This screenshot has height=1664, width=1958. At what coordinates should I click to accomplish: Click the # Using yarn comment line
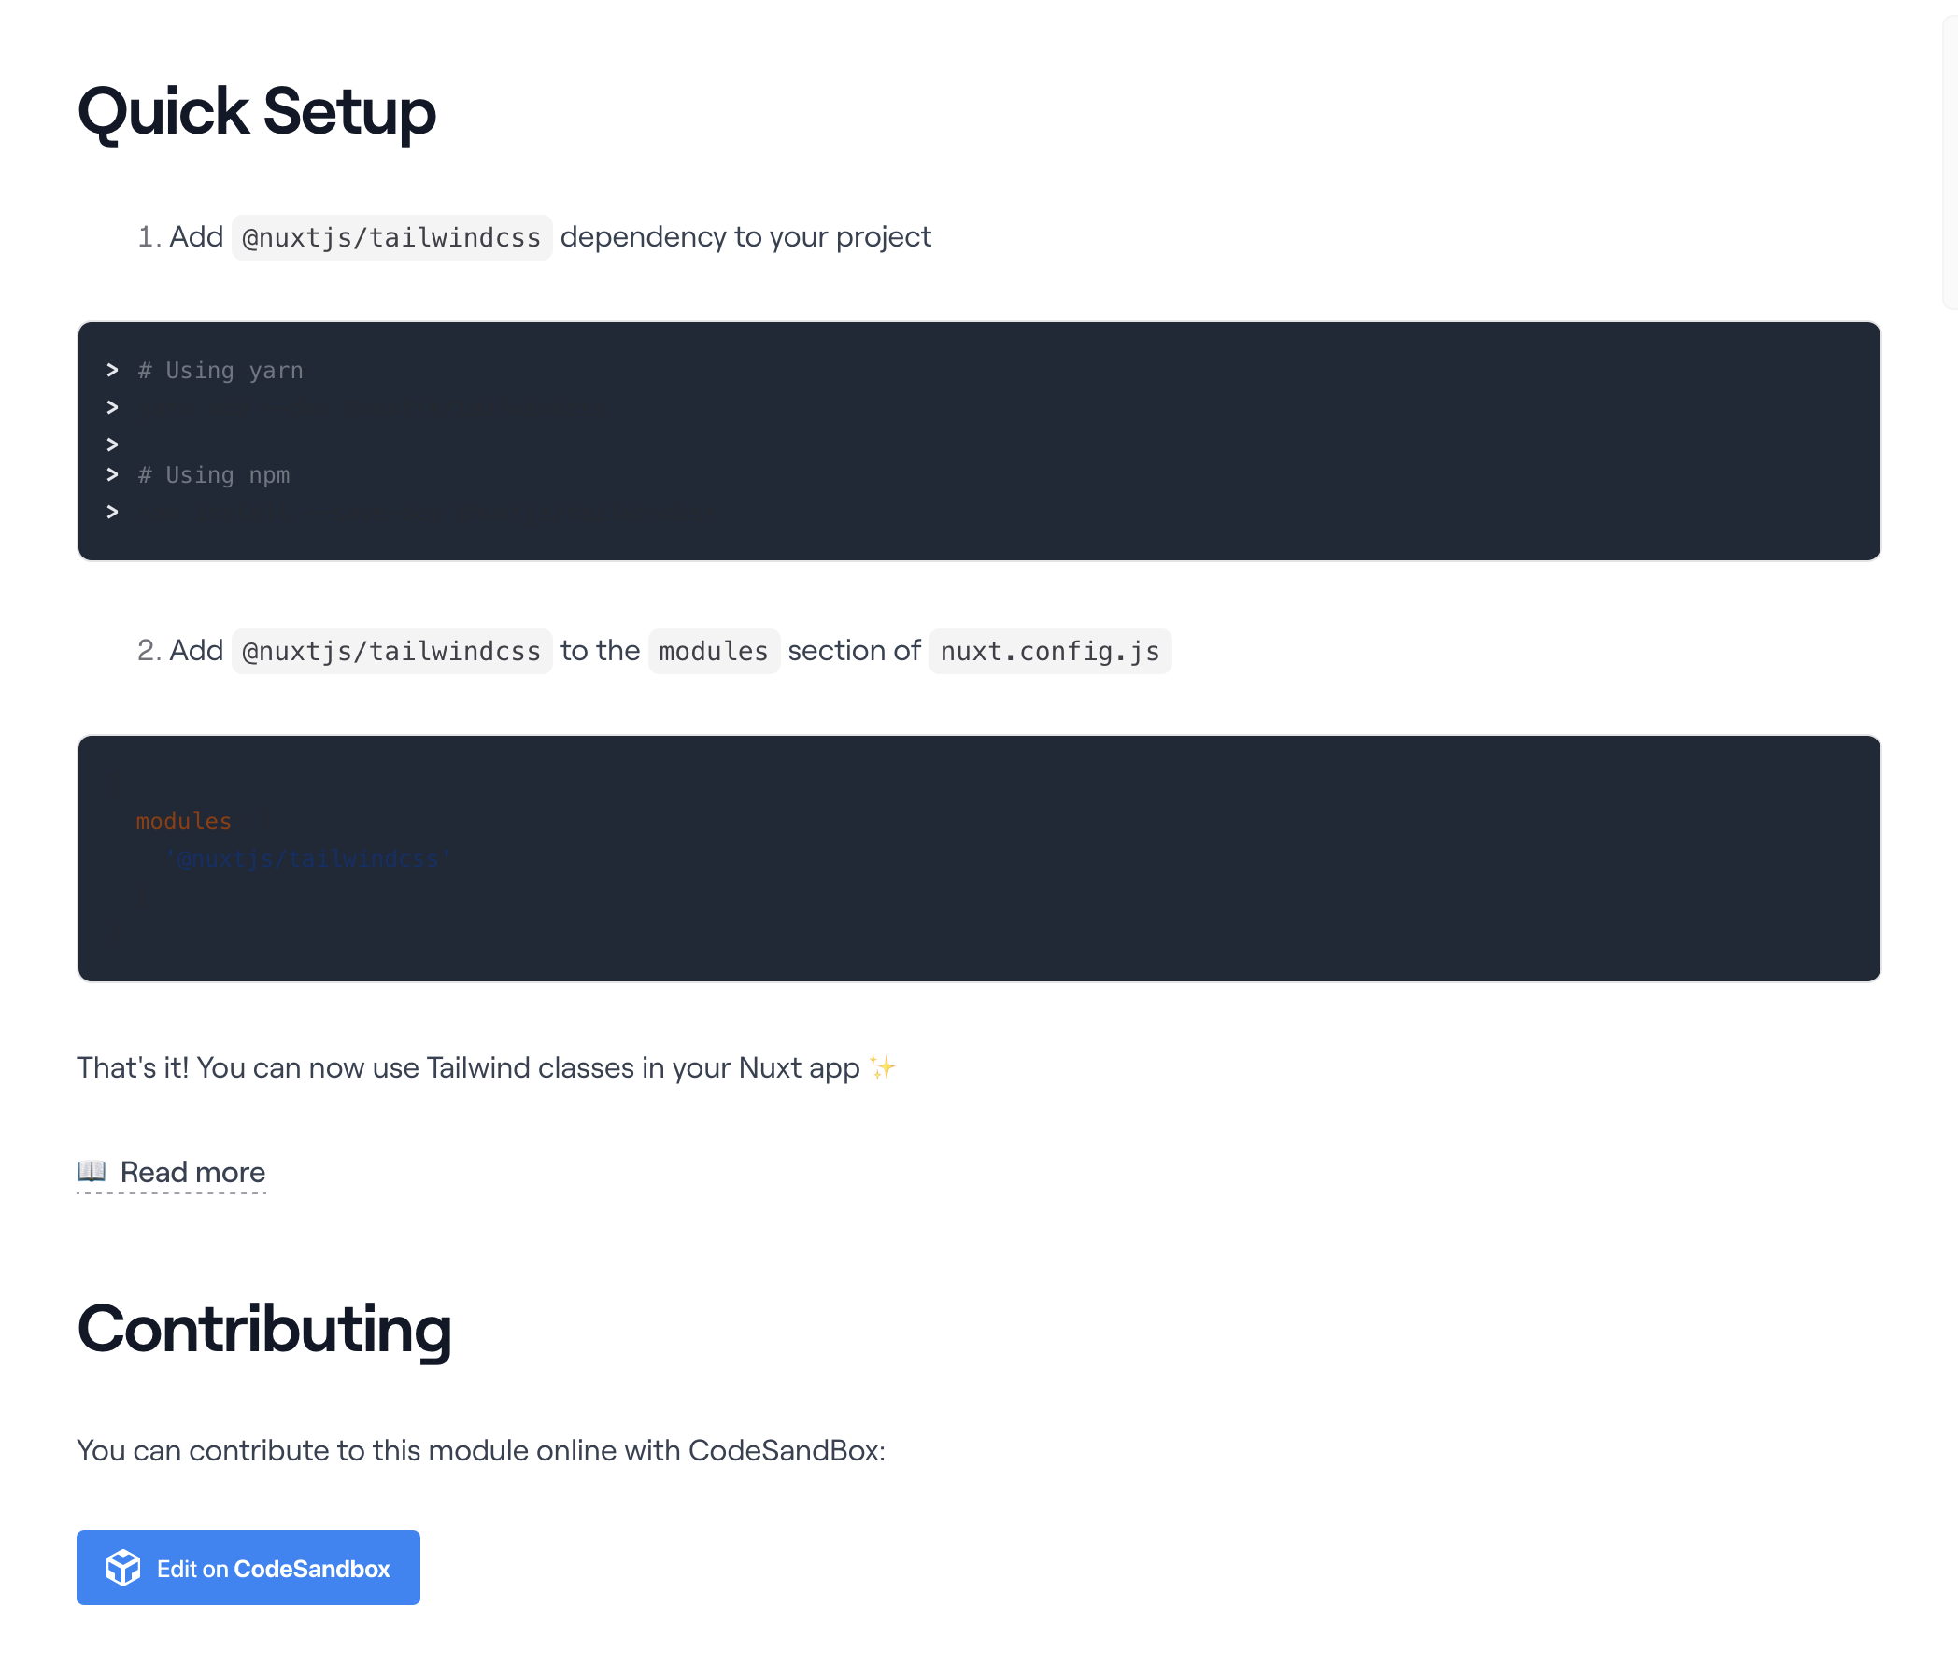coord(219,370)
